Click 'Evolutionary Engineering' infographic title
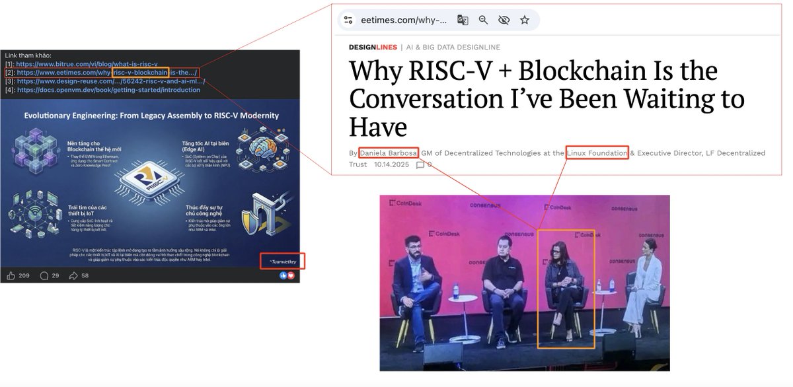The image size is (793, 387). coord(151,116)
